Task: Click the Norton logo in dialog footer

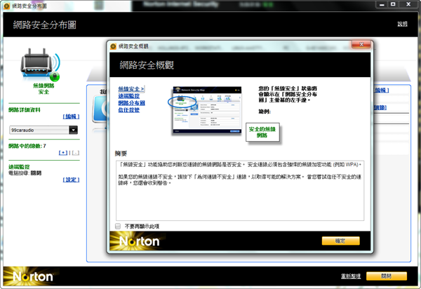Action: coord(139,241)
